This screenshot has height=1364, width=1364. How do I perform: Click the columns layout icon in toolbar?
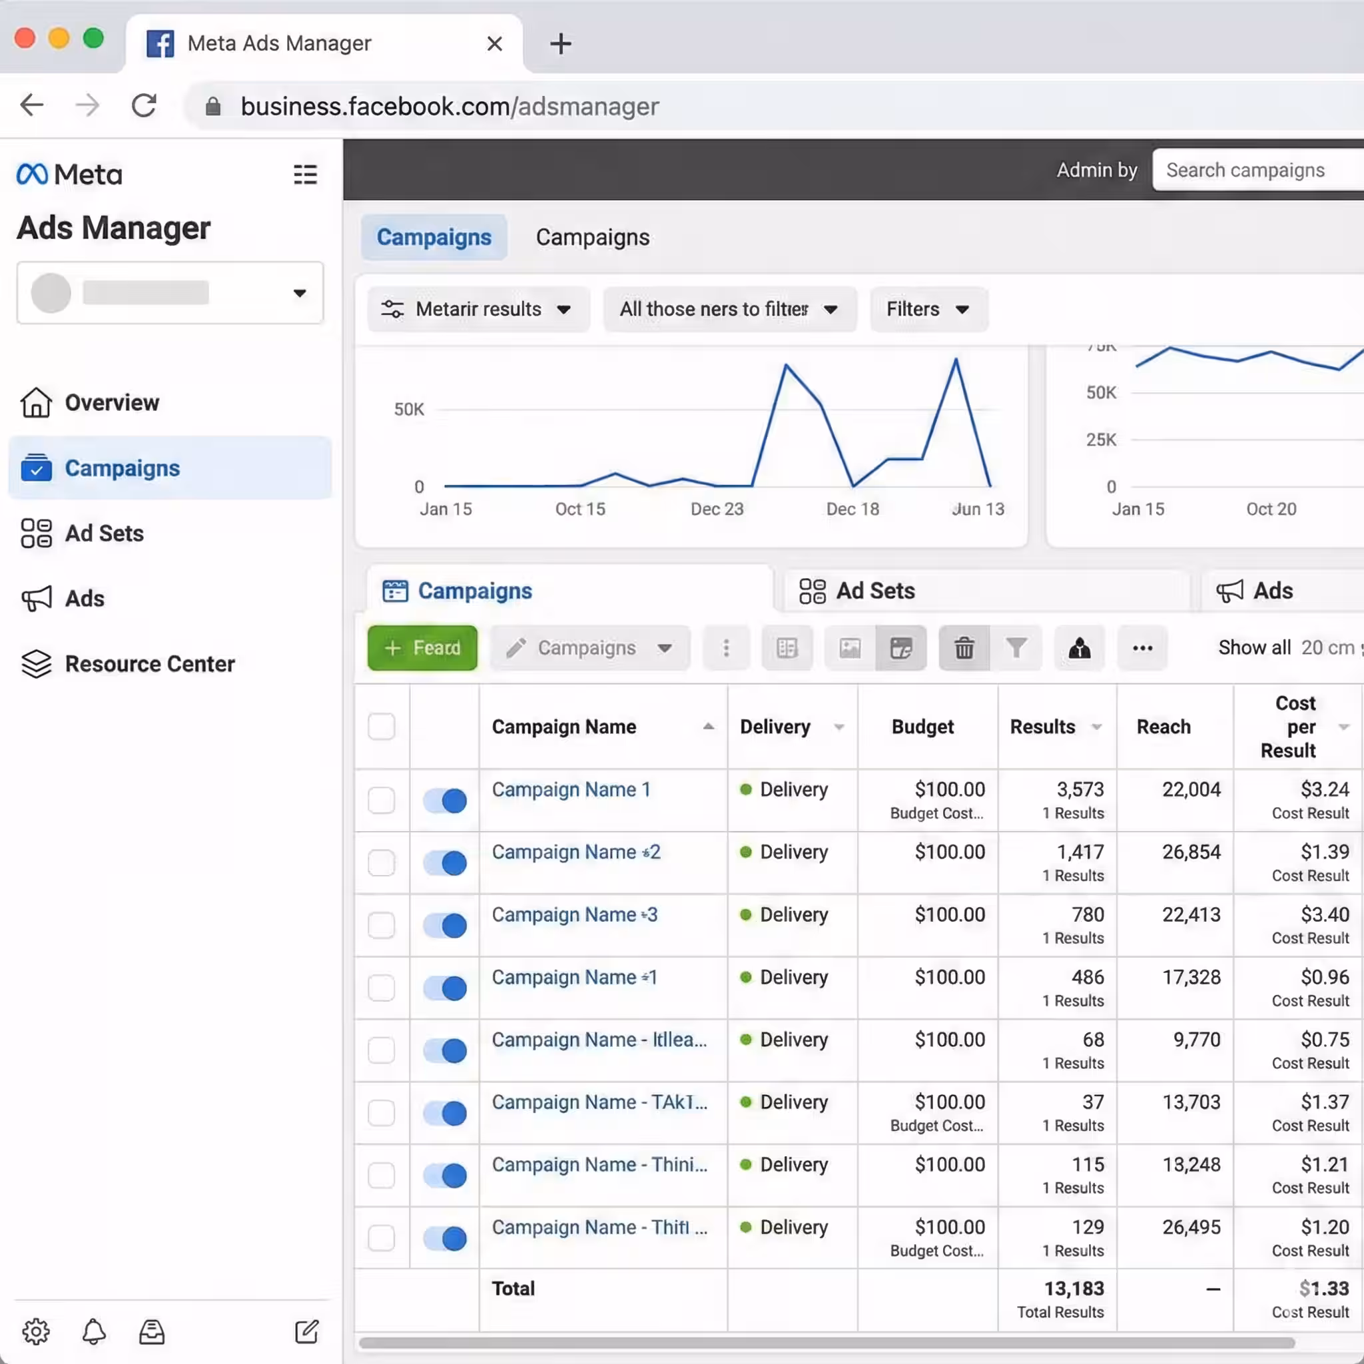[x=787, y=647]
